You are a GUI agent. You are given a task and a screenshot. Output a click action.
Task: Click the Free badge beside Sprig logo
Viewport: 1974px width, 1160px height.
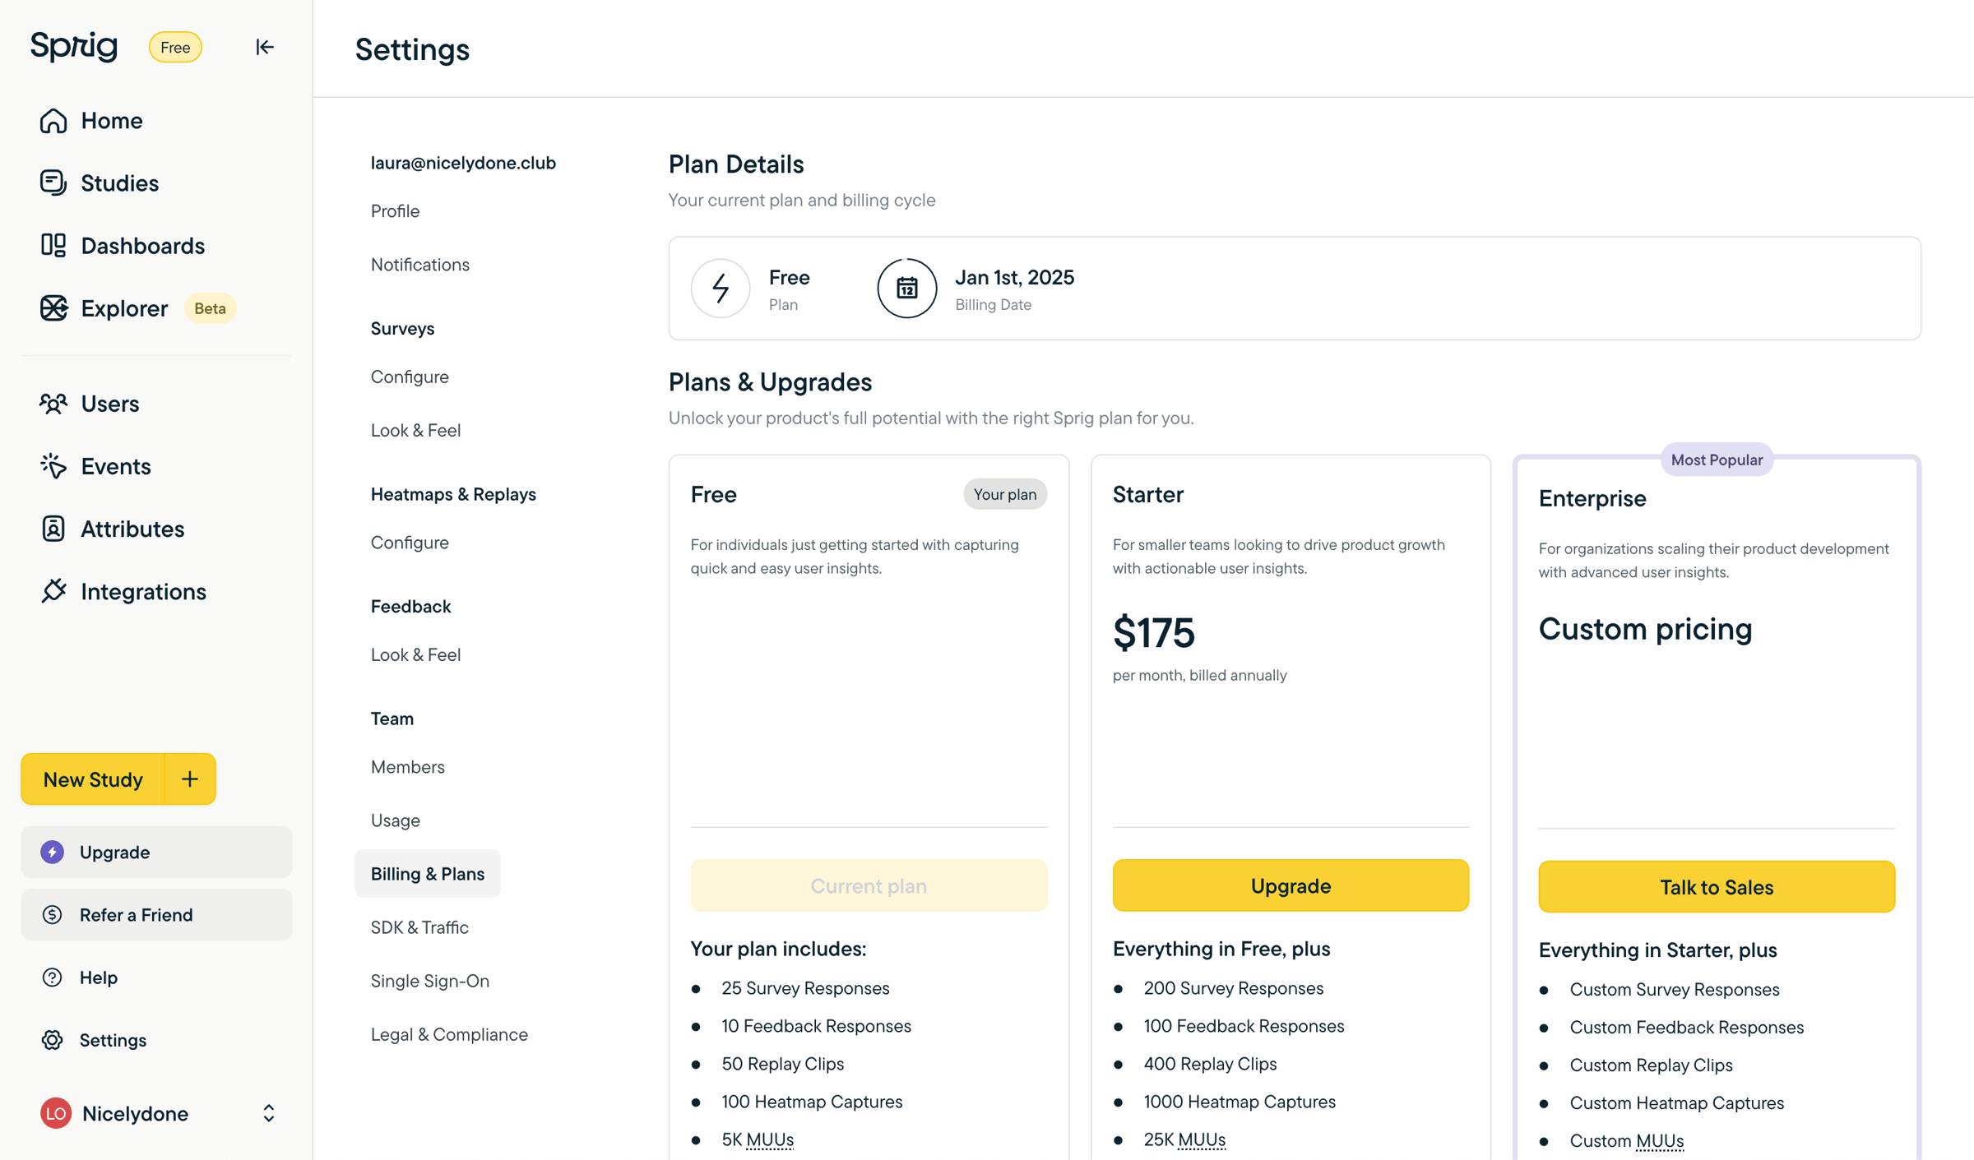175,47
